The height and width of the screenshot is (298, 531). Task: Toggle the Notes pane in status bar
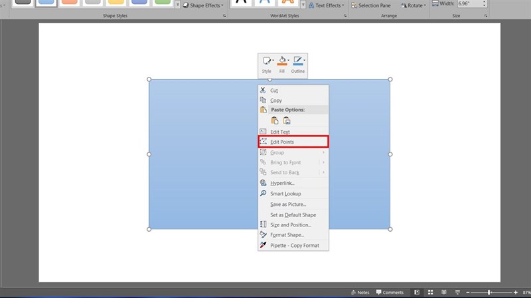click(359, 292)
